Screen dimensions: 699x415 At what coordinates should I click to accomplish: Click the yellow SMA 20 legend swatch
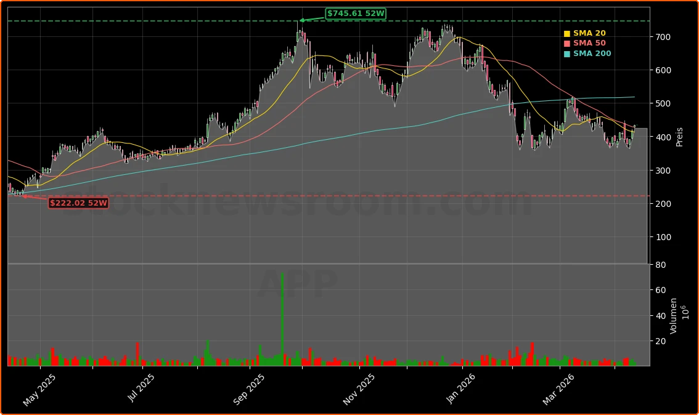click(x=567, y=34)
